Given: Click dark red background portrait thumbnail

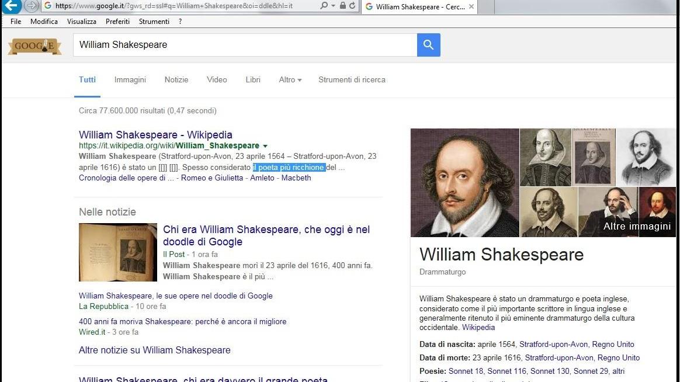Looking at the screenshot, I should pos(657,212).
